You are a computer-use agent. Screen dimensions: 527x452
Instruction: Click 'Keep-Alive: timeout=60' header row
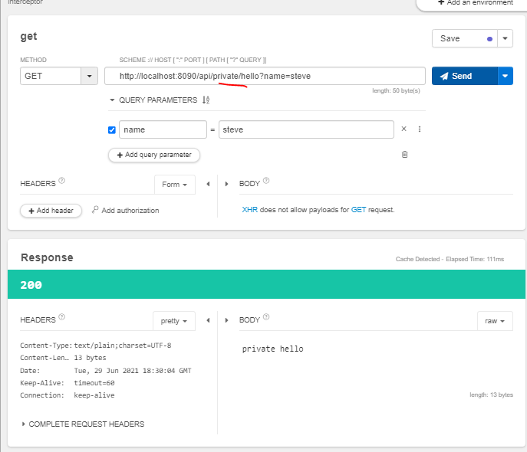(x=68, y=383)
